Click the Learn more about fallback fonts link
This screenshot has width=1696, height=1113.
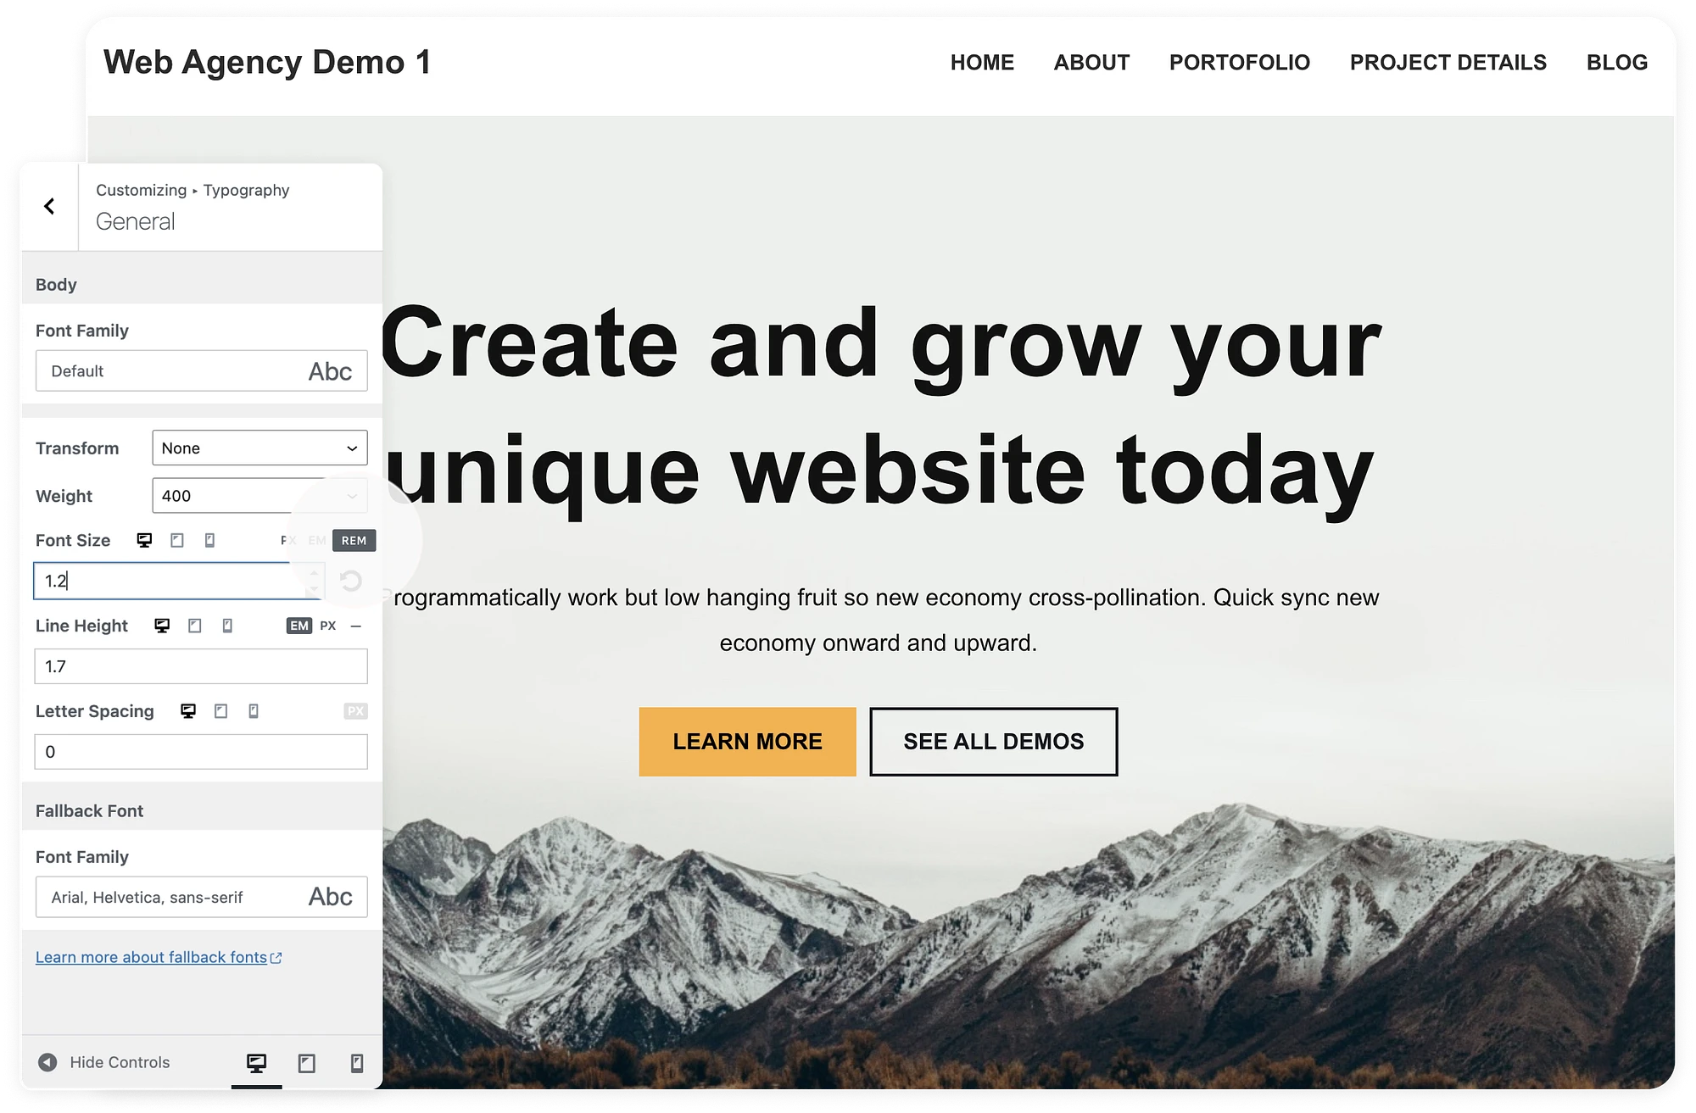(x=159, y=956)
